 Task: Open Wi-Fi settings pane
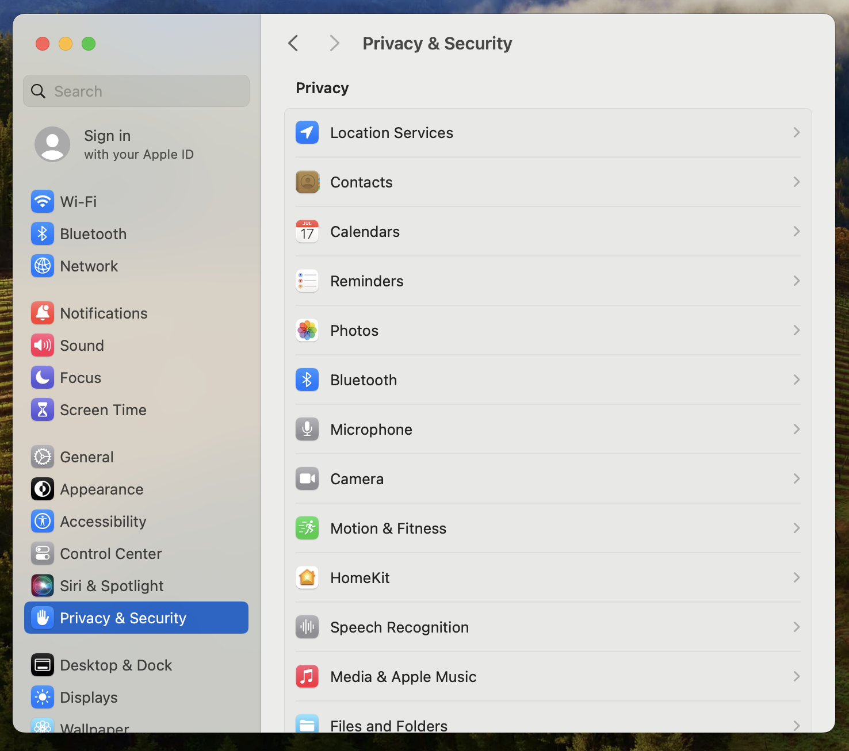pos(136,202)
